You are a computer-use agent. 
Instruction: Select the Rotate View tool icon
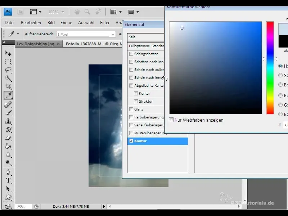pos(98,12)
